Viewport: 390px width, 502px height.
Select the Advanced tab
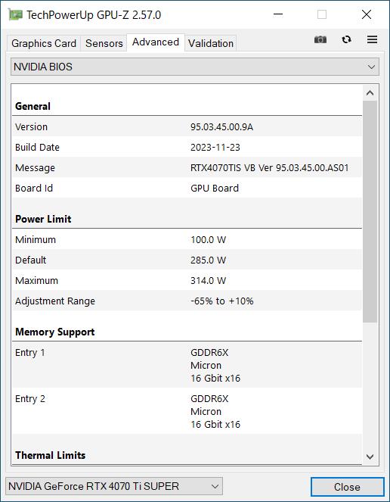click(156, 42)
